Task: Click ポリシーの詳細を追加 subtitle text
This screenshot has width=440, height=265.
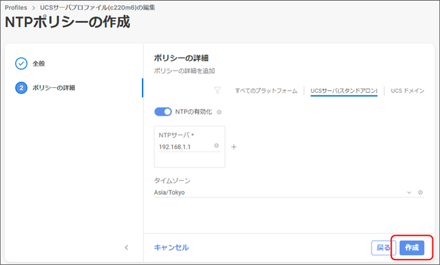Action: click(184, 71)
